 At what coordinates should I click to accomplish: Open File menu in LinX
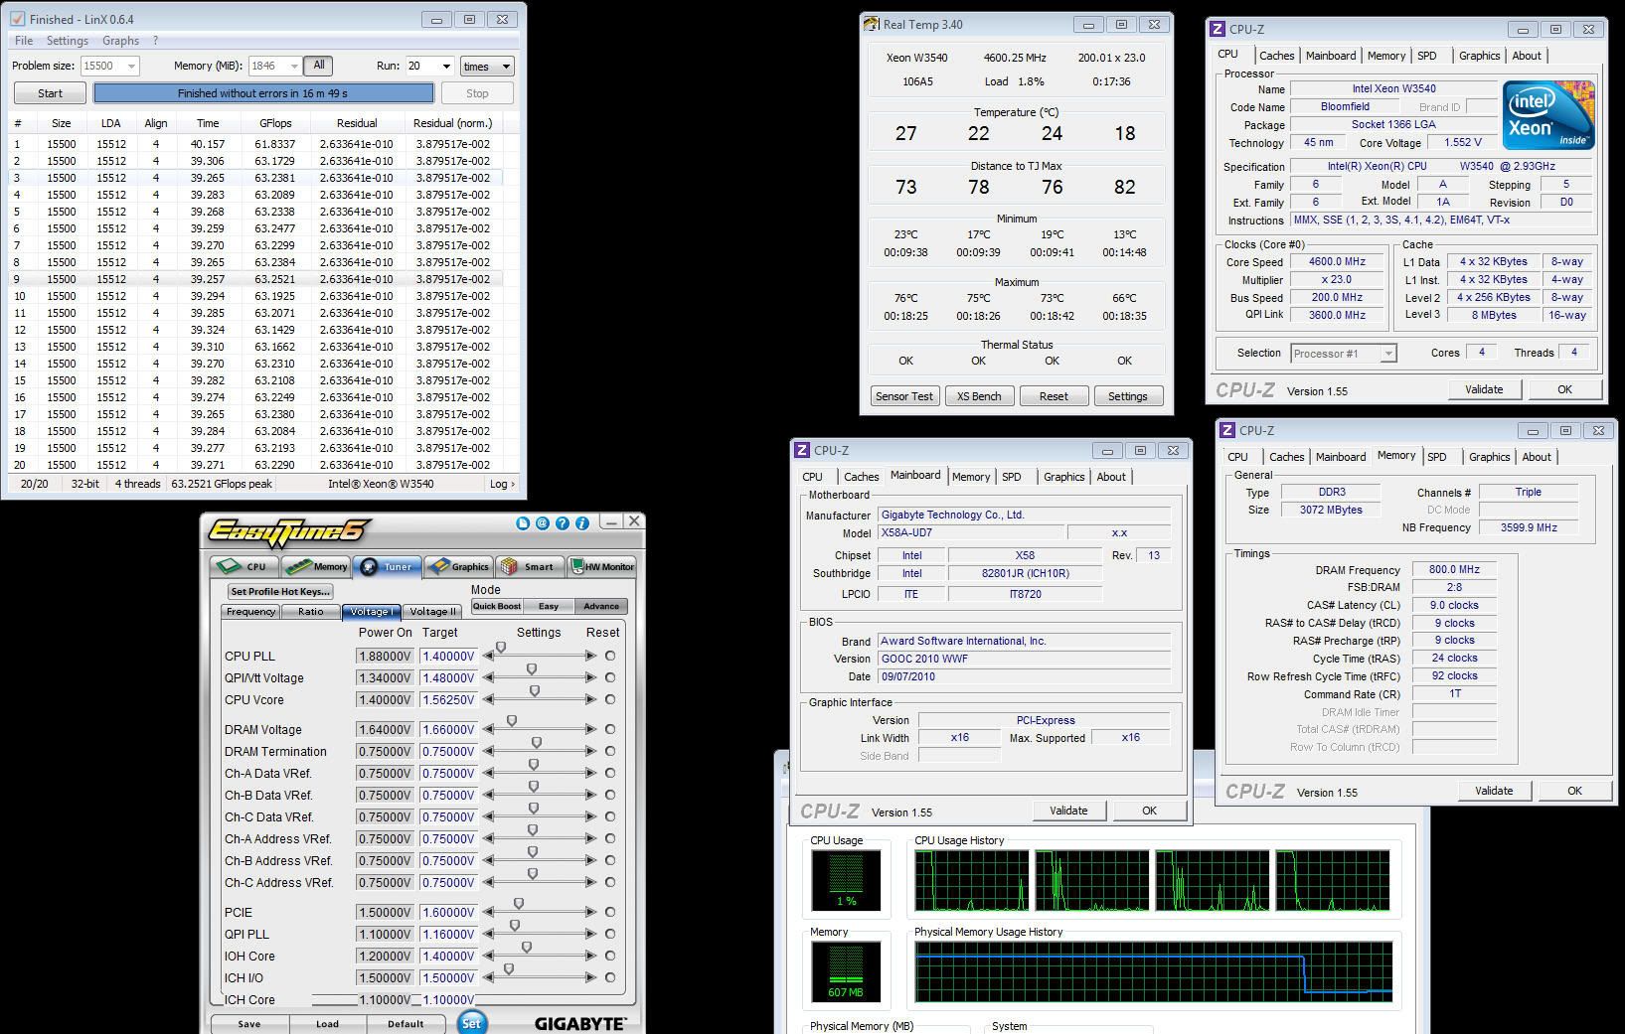(x=24, y=41)
